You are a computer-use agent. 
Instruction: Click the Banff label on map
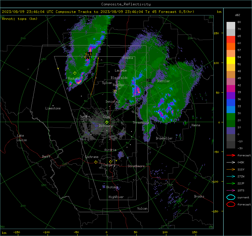coord(46,156)
